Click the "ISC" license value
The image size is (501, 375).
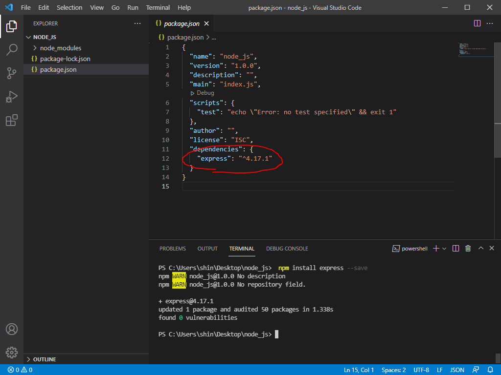pos(240,140)
